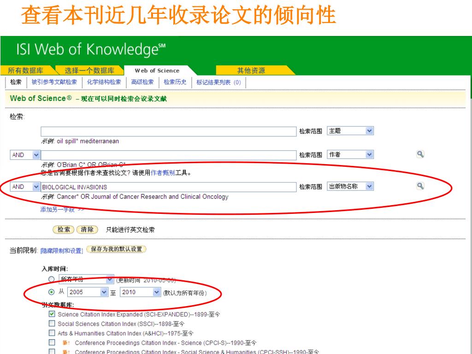The height and width of the screenshot is (354, 472).
Task: Open the 主题 search range dropdown
Action: coord(350,130)
